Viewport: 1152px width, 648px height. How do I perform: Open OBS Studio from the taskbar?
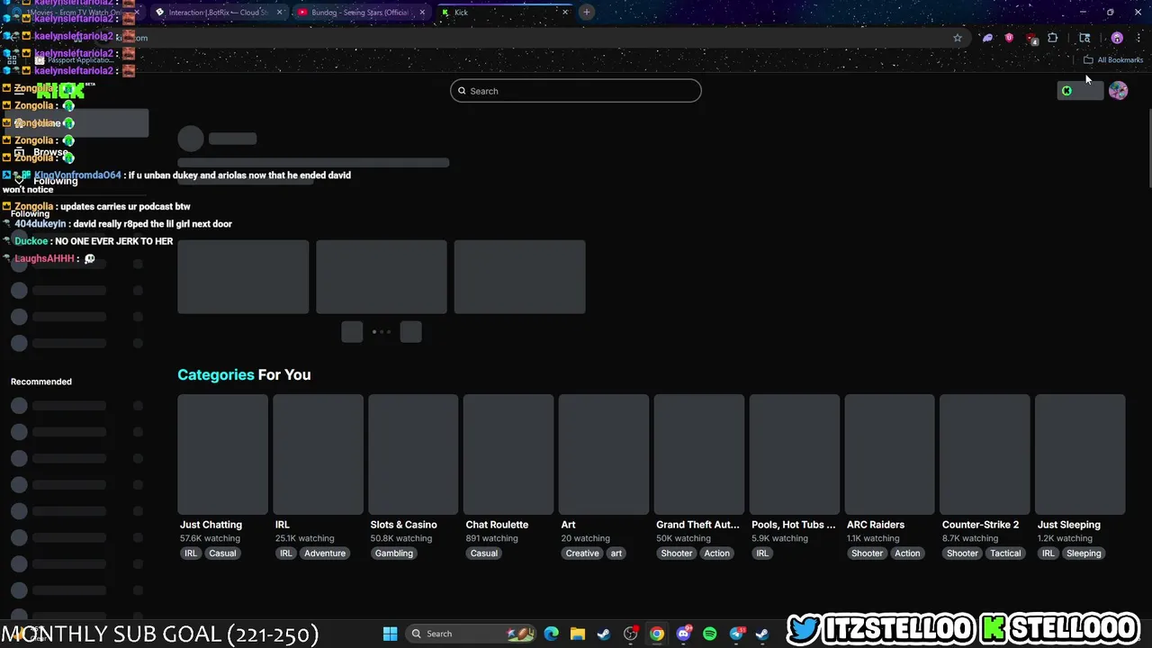point(631,634)
